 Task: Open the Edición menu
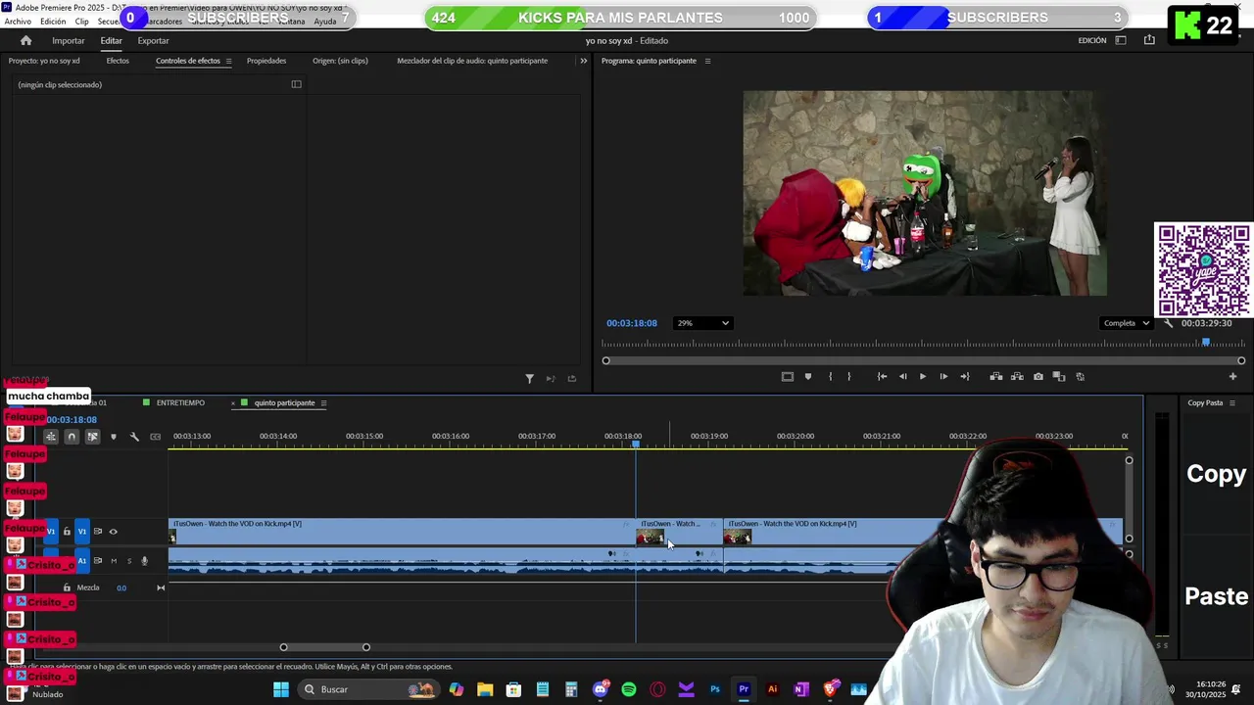coord(53,22)
